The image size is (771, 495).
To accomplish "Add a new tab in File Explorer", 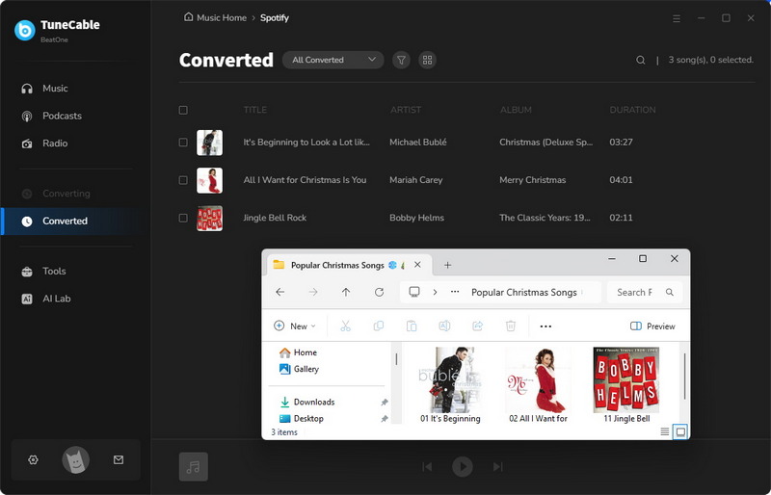I will coord(447,266).
